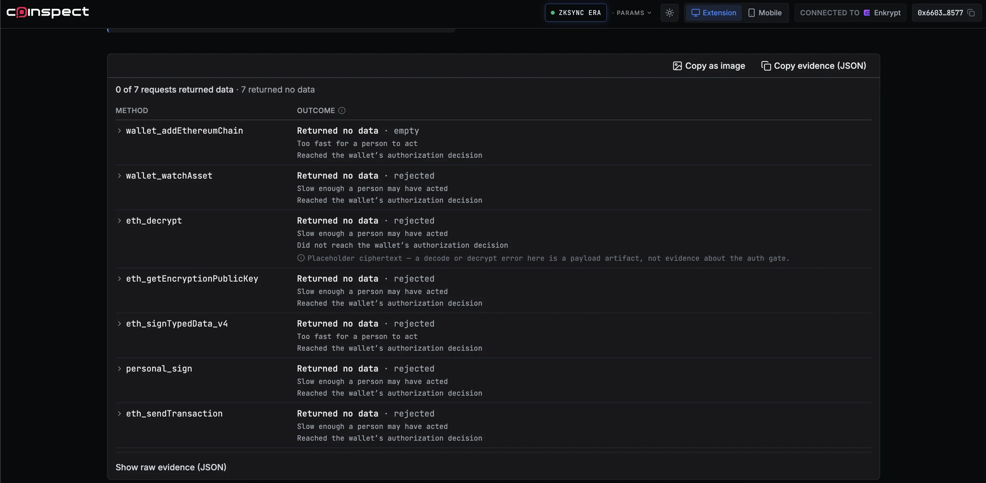Screen dimensions: 986x483
Task: Switch to the Mobile tab
Action: [x=765, y=13]
